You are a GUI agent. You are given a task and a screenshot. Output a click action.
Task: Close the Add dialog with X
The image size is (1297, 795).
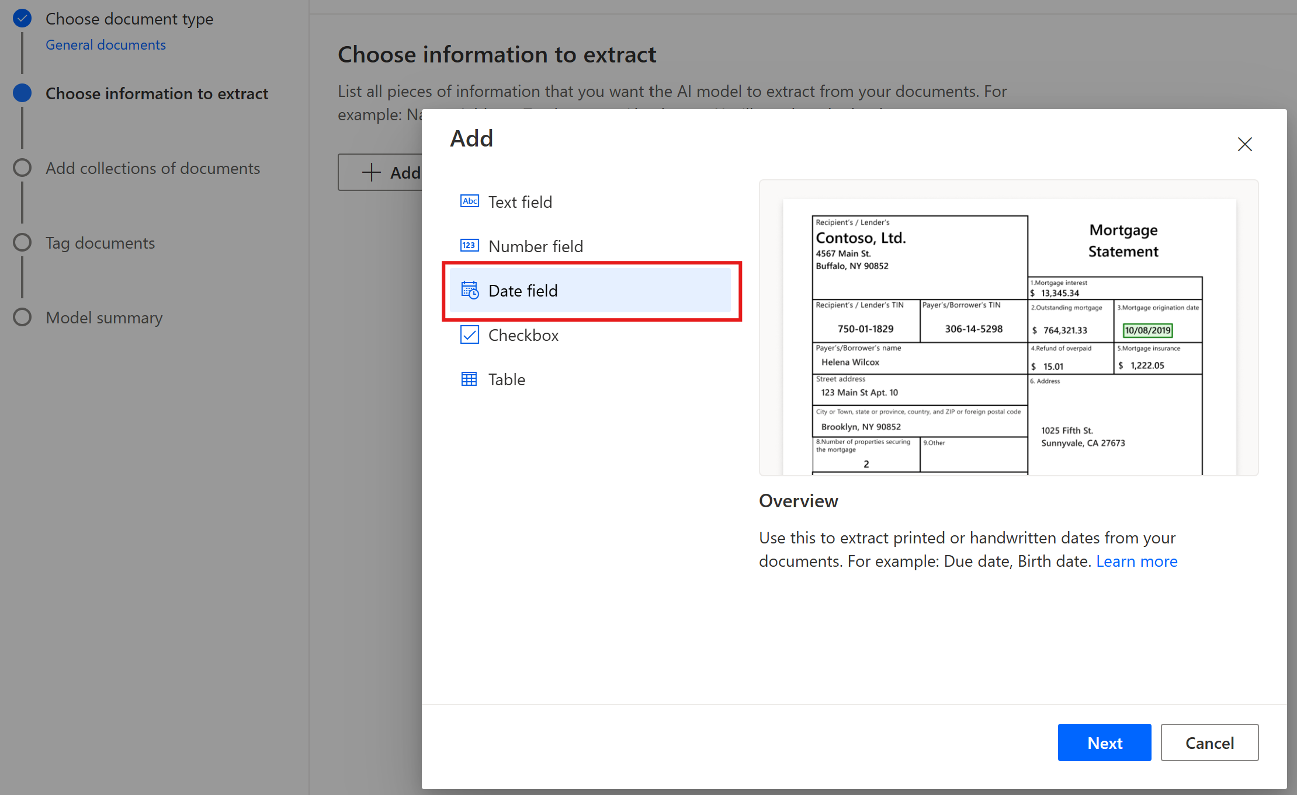1244,144
